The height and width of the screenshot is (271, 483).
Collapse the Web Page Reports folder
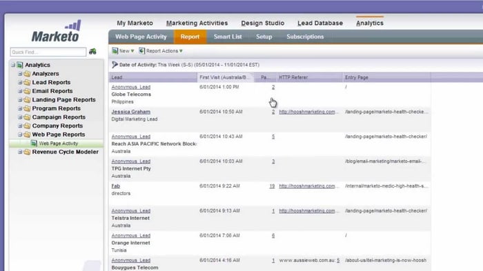click(x=20, y=134)
